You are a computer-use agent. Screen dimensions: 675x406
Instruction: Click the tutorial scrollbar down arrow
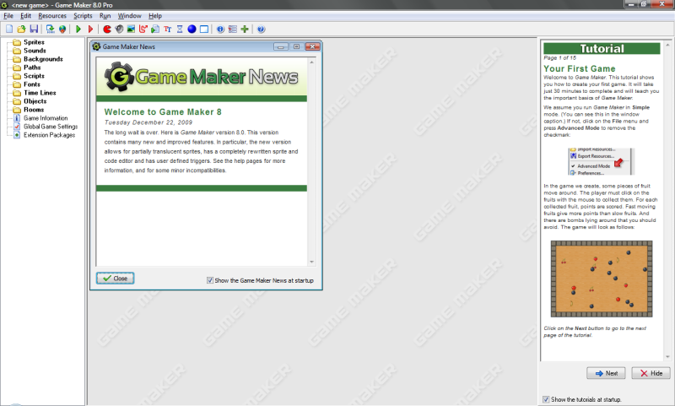click(x=667, y=356)
